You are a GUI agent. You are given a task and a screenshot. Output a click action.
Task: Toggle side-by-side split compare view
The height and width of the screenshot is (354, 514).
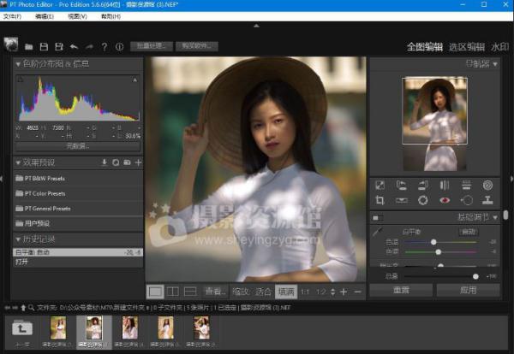173,292
